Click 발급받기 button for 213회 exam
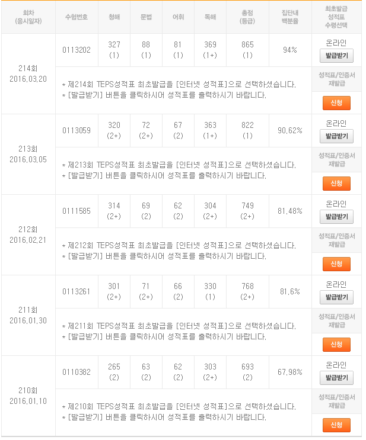The width and height of the screenshot is (366, 440). click(x=336, y=136)
